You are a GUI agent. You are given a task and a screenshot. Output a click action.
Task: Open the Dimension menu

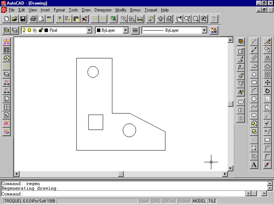pos(103,10)
